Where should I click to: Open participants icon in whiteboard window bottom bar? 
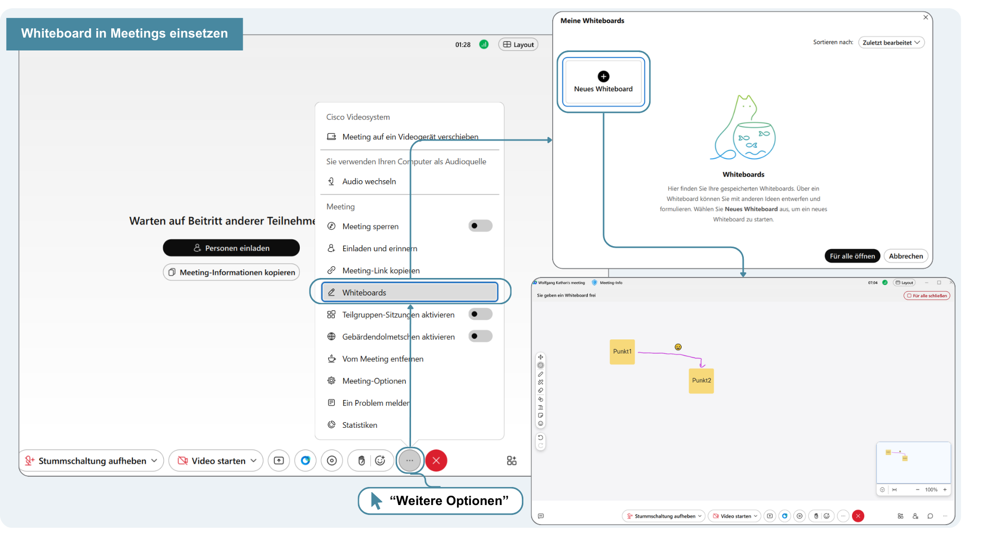click(x=915, y=516)
